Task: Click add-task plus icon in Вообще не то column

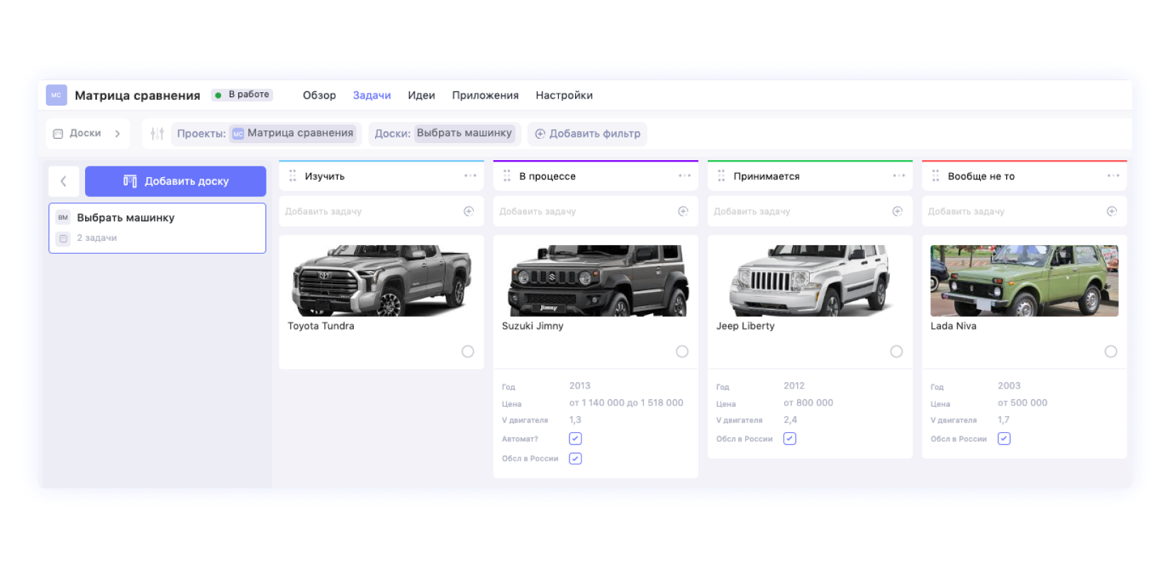Action: (1112, 211)
